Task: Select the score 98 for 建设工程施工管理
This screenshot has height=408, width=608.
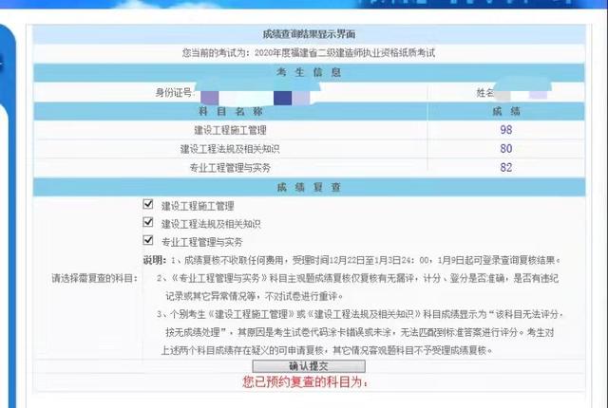Action: (x=506, y=130)
